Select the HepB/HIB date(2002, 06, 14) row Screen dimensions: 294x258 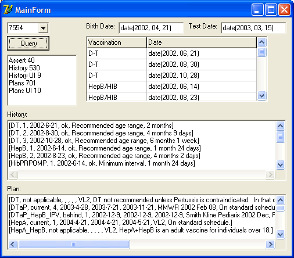172,87
